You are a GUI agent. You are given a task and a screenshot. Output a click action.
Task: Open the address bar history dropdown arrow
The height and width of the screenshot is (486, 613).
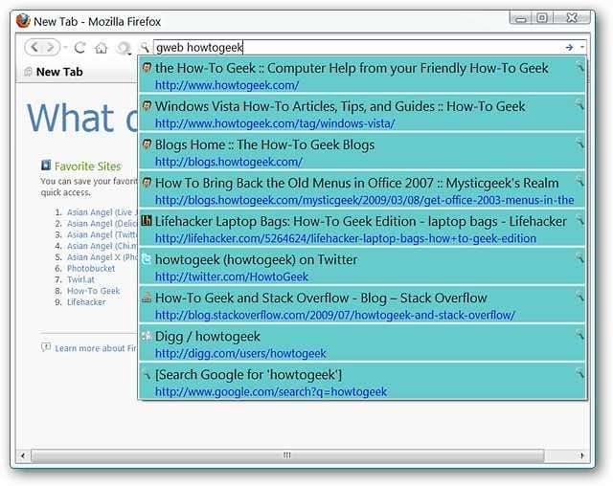581,46
